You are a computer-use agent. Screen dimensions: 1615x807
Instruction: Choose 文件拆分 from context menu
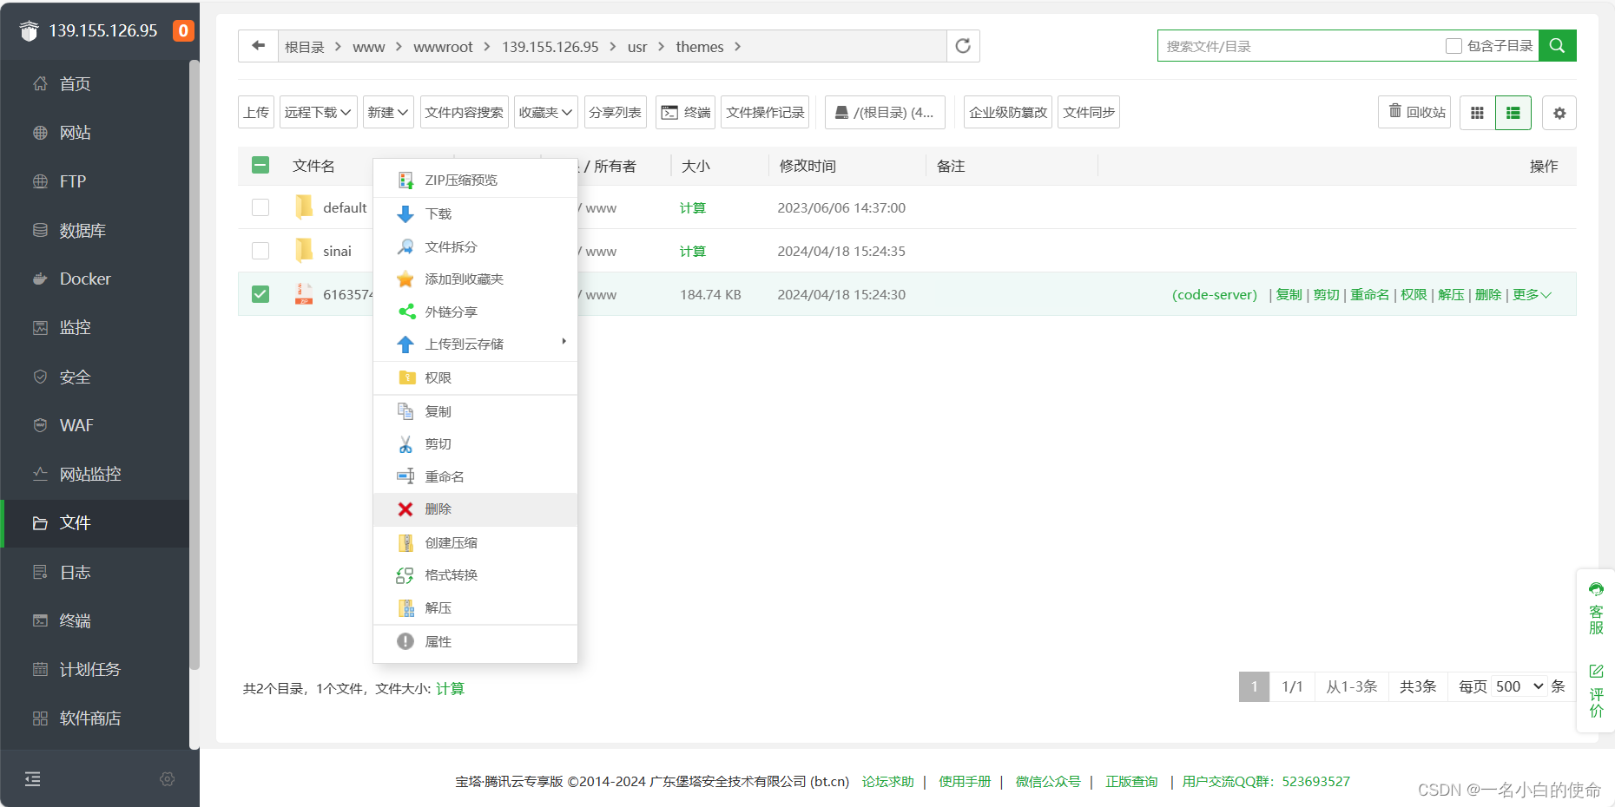tap(475, 246)
